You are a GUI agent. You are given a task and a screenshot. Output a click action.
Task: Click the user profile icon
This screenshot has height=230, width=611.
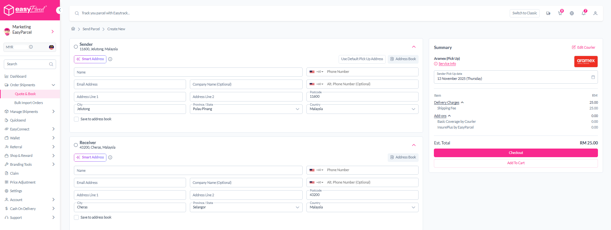(595, 13)
